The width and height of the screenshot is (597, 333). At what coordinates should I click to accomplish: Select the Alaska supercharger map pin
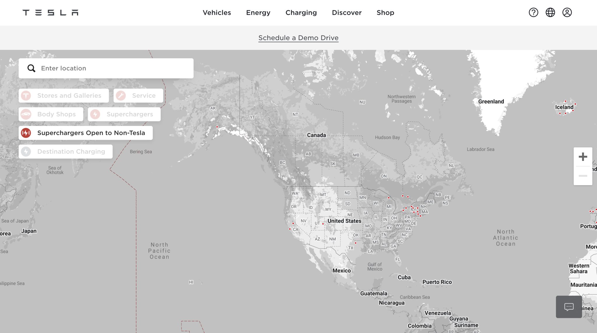point(217,127)
